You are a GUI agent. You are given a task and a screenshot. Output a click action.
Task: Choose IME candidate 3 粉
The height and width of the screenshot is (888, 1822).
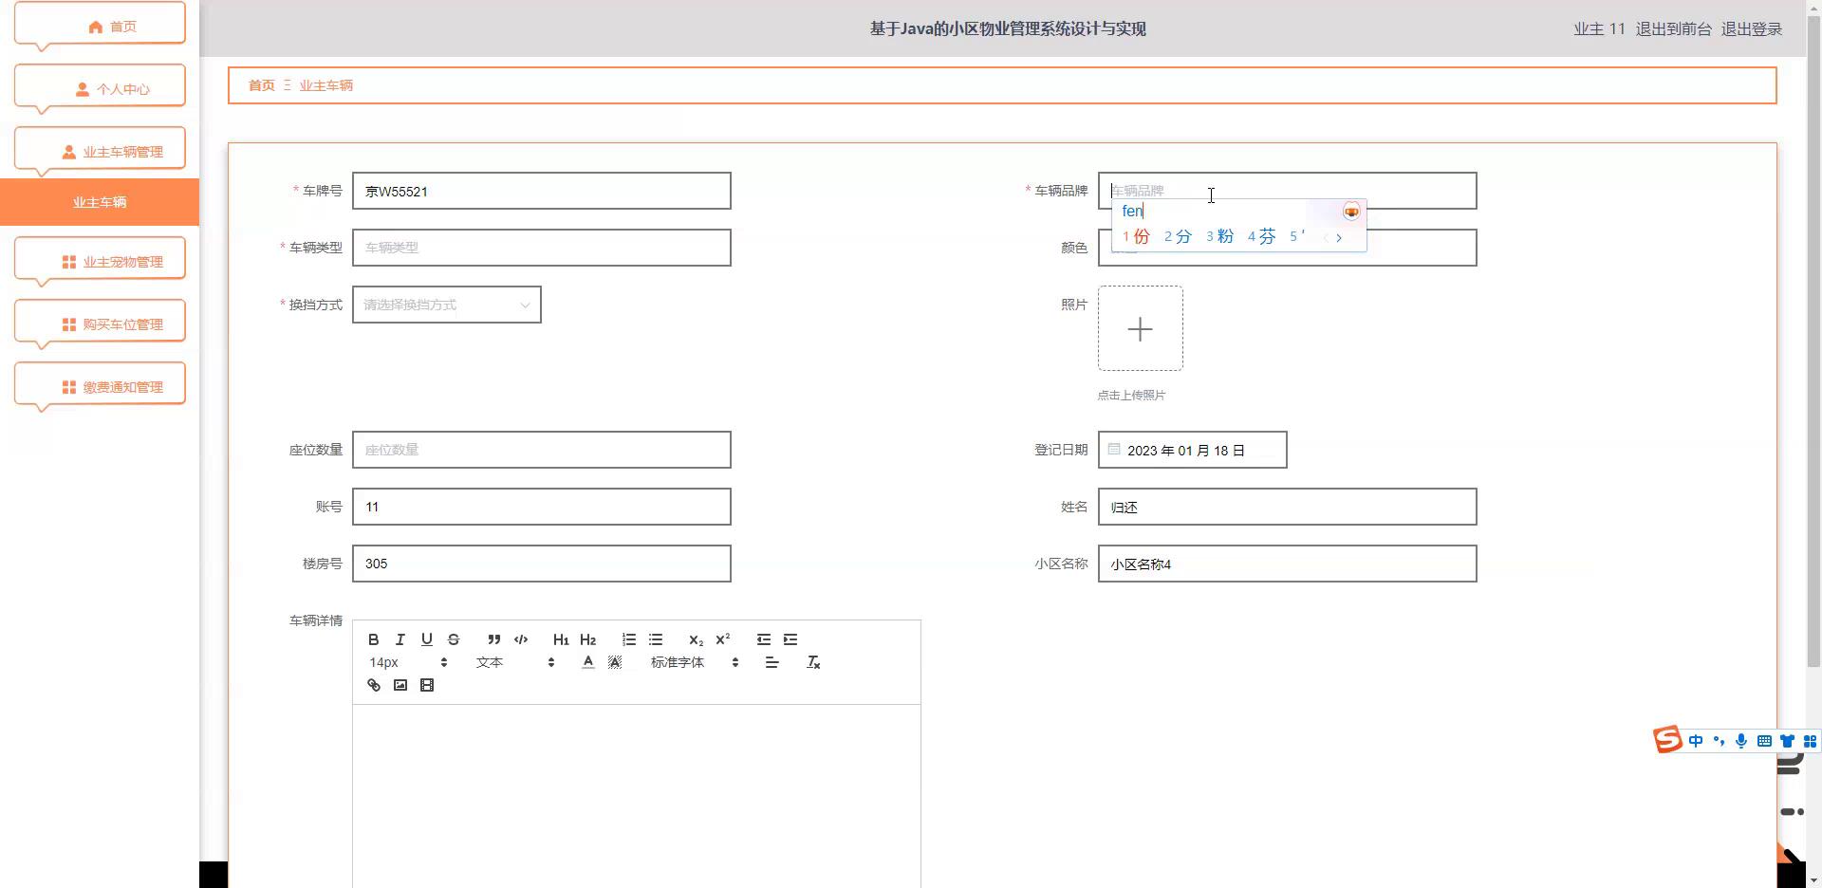pos(1219,236)
